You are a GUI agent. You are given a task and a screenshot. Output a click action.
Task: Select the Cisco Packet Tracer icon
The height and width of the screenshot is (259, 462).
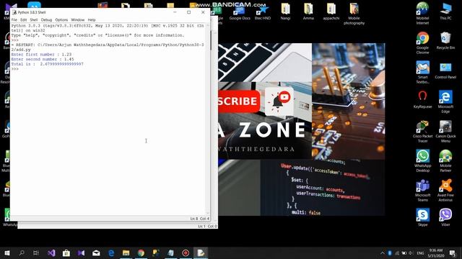[x=422, y=132]
